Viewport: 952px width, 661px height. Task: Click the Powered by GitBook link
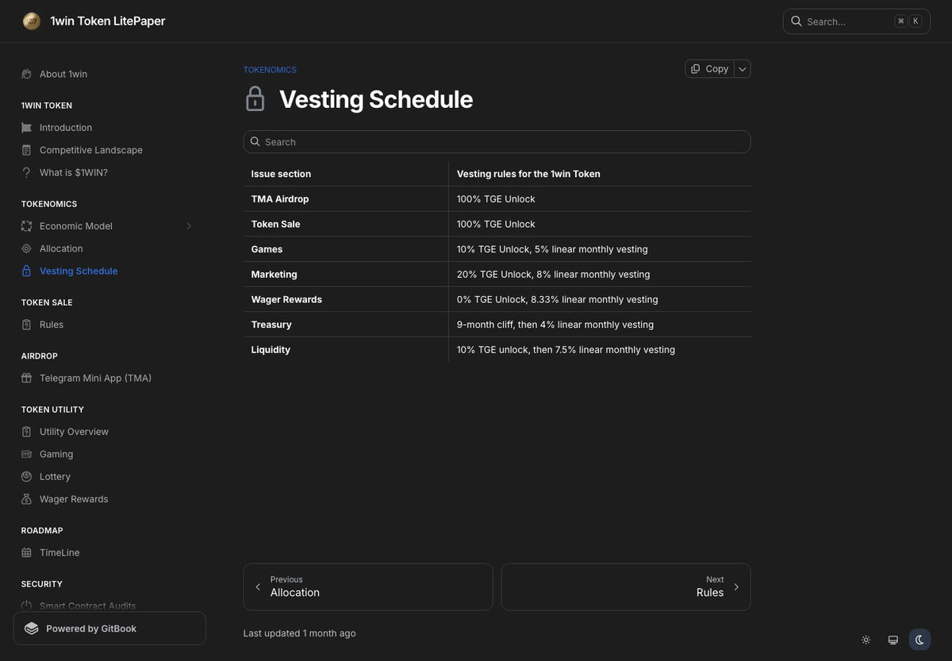click(109, 628)
